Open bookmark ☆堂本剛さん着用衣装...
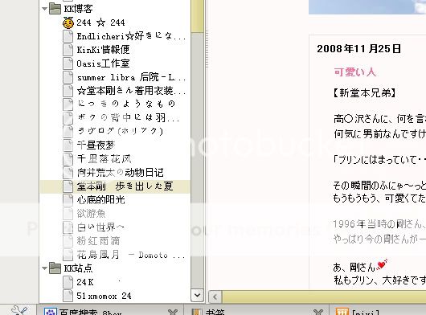 131,91
